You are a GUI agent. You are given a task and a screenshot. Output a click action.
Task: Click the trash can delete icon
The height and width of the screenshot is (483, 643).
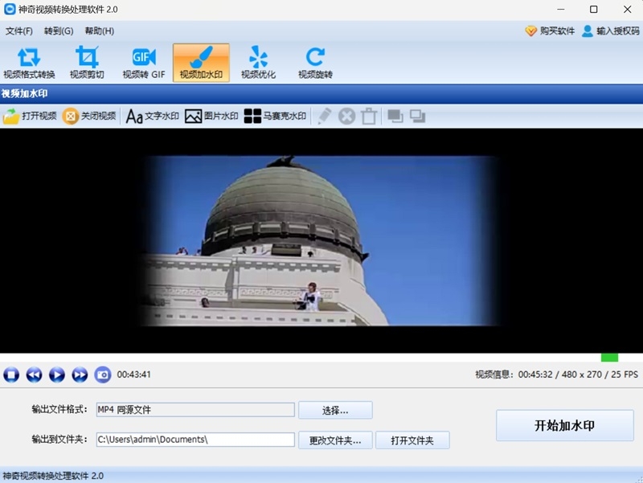[369, 117]
